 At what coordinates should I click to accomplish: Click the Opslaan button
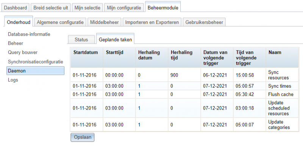(83, 137)
